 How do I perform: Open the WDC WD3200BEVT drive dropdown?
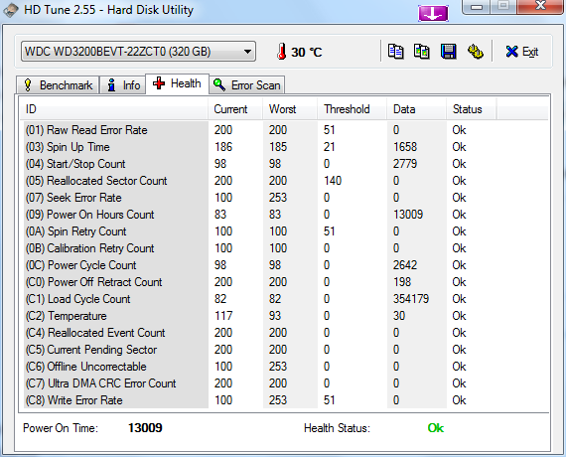[x=138, y=52]
